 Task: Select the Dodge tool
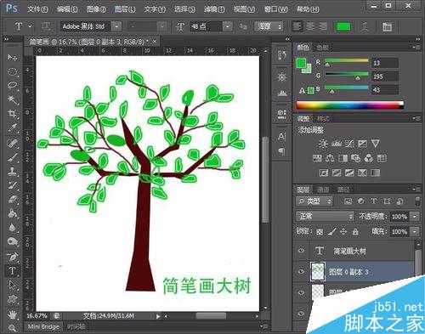point(12,241)
